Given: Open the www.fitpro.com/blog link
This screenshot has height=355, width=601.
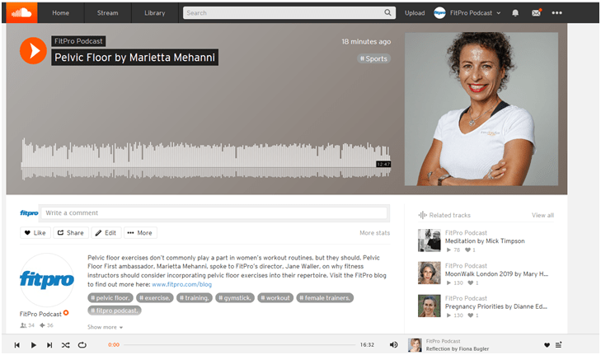Looking at the screenshot, I should [x=181, y=284].
